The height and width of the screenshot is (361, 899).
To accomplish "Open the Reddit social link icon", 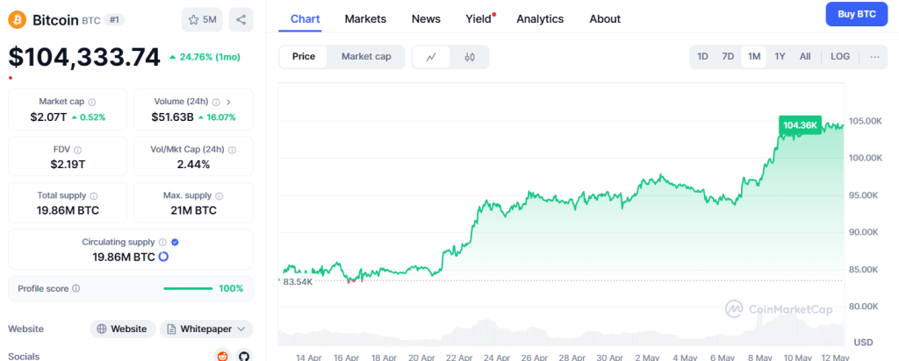I will pyautogui.click(x=223, y=356).
